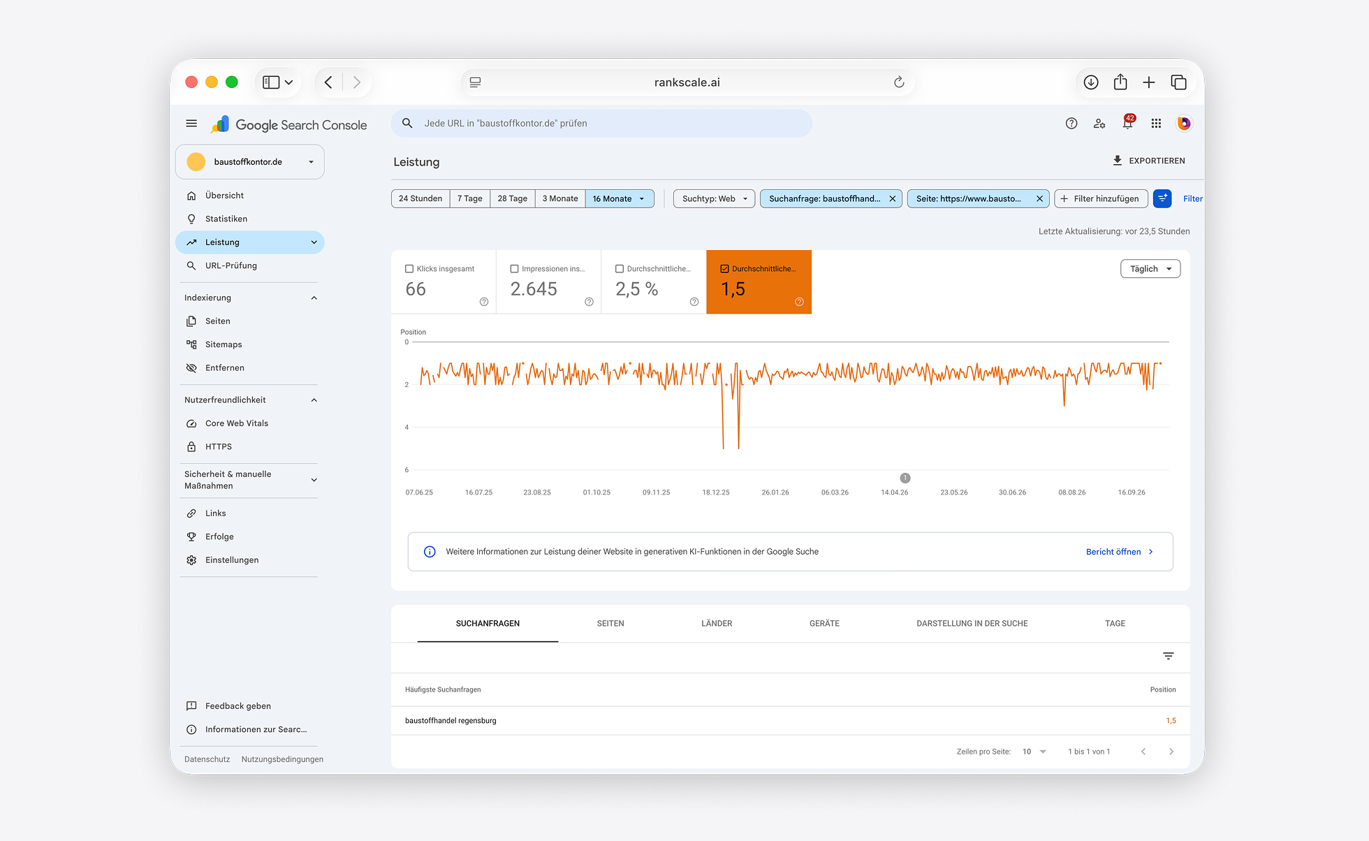Click help icon on Klicks insgesamt card

pos(484,302)
